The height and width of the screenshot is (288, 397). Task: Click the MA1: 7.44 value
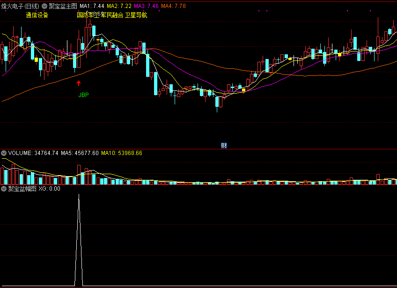coord(92,6)
